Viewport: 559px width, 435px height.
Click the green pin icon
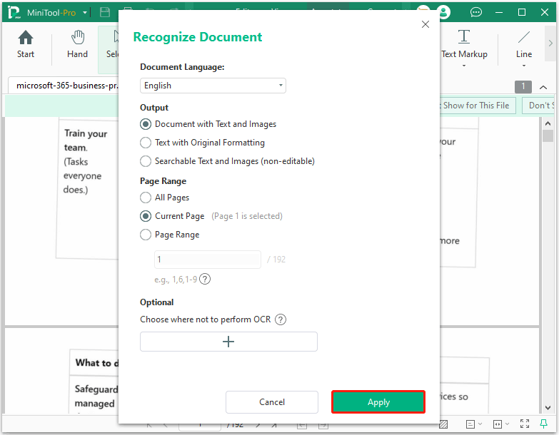[x=544, y=424]
